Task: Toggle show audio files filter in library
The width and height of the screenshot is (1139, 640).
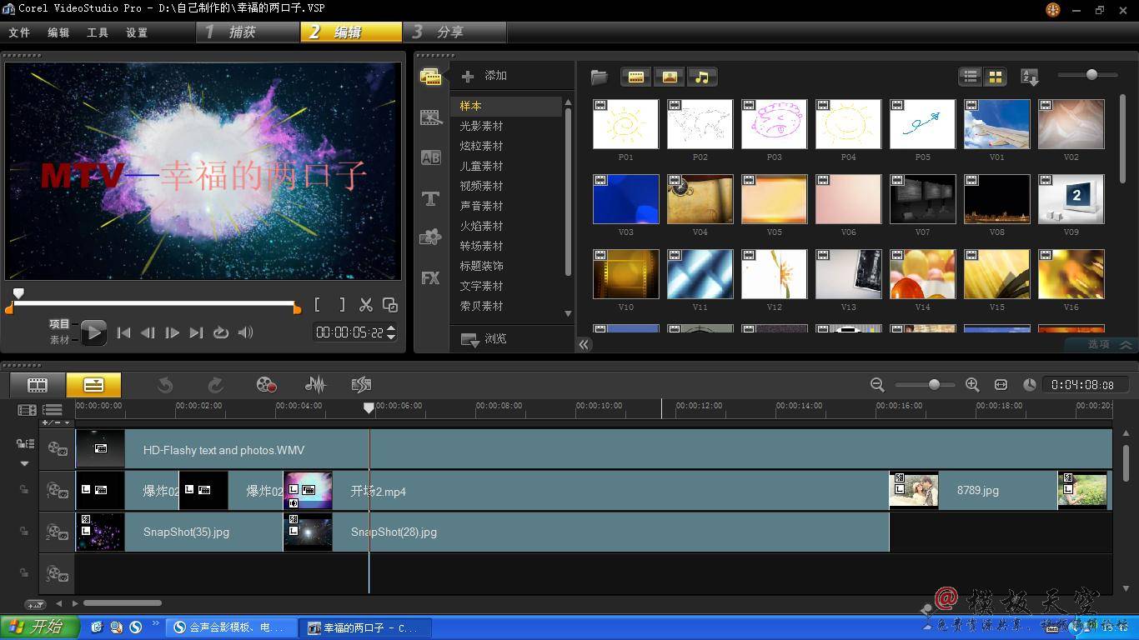Action: (x=702, y=77)
